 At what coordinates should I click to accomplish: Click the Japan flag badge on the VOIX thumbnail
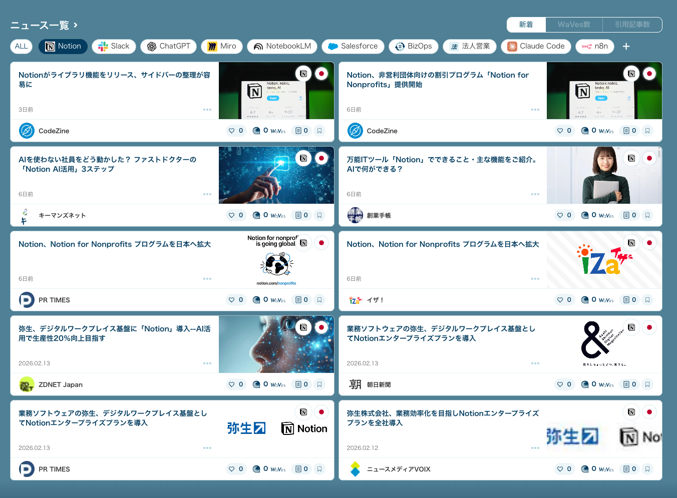(x=649, y=412)
